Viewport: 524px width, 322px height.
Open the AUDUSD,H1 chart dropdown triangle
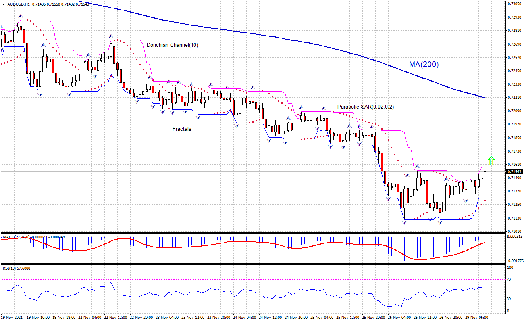point(4,4)
